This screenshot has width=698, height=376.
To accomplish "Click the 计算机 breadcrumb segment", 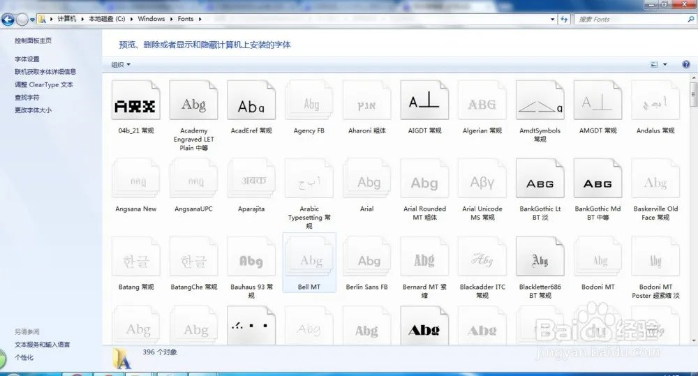I will coord(67,19).
